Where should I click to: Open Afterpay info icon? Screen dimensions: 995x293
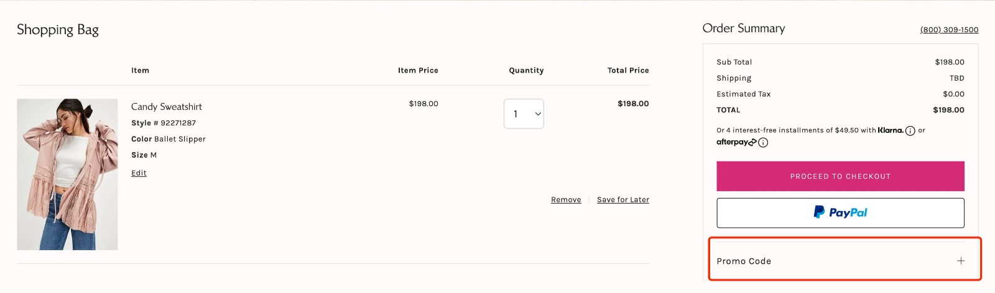coord(763,143)
